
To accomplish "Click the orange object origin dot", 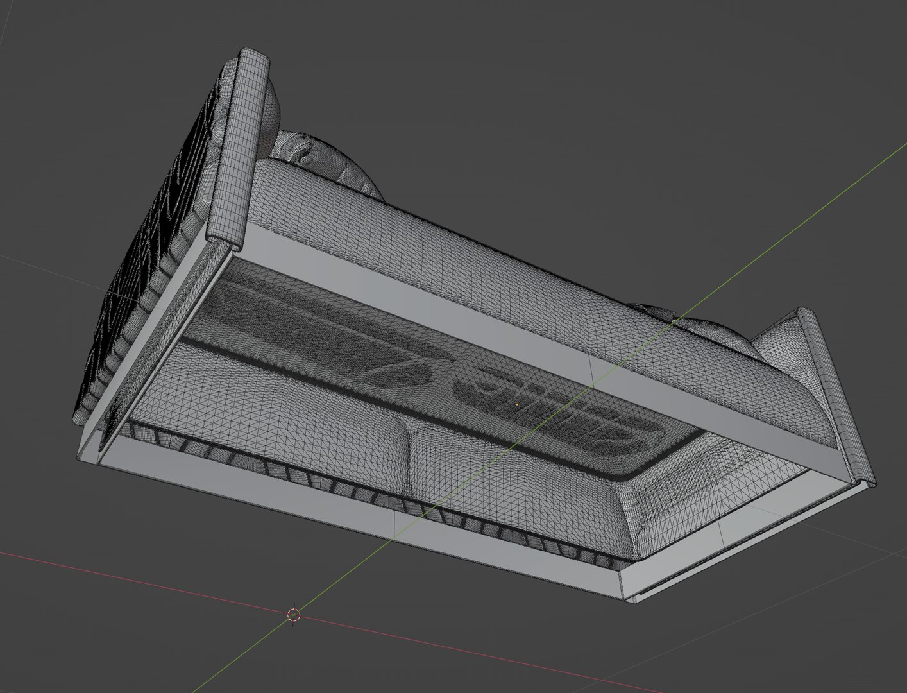I will point(517,404).
